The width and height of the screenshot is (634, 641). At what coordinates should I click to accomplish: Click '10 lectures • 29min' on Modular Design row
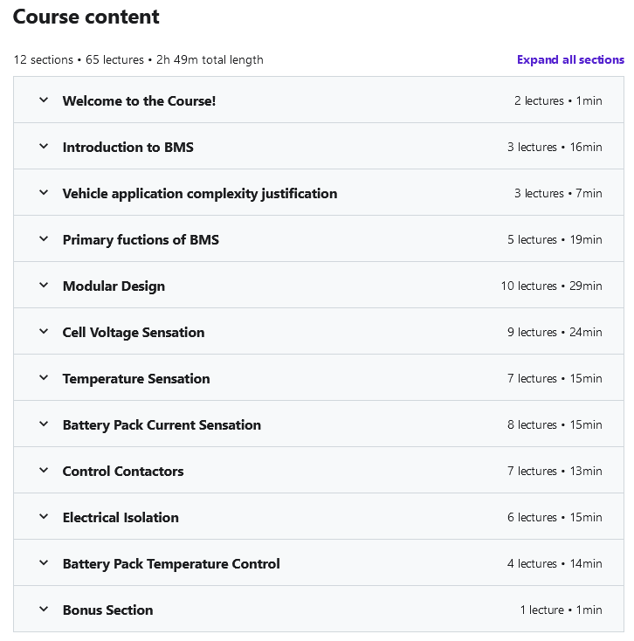(x=551, y=286)
